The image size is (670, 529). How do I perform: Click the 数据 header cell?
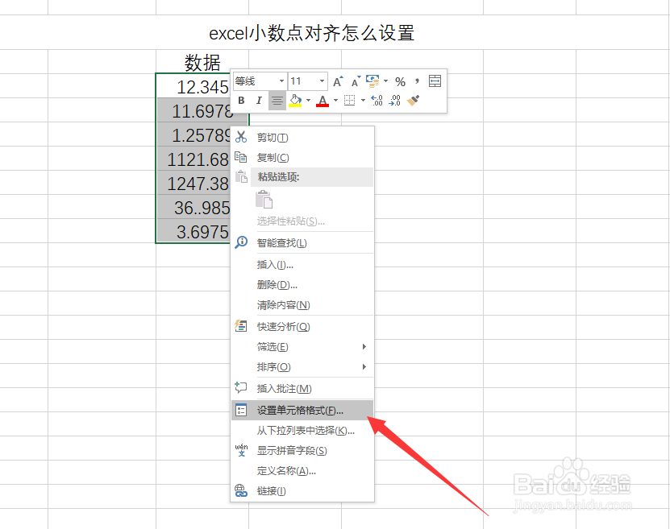click(x=202, y=62)
